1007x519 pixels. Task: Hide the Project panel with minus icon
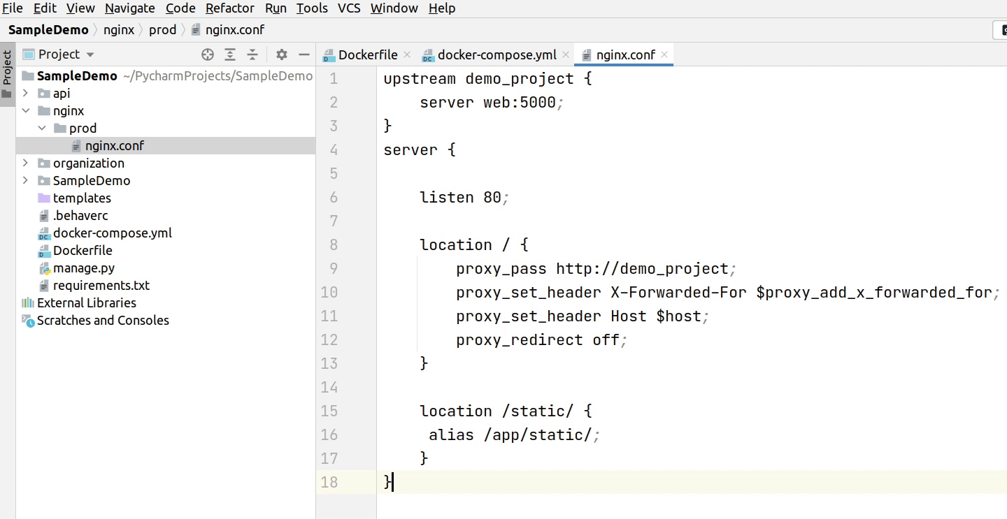click(x=303, y=54)
